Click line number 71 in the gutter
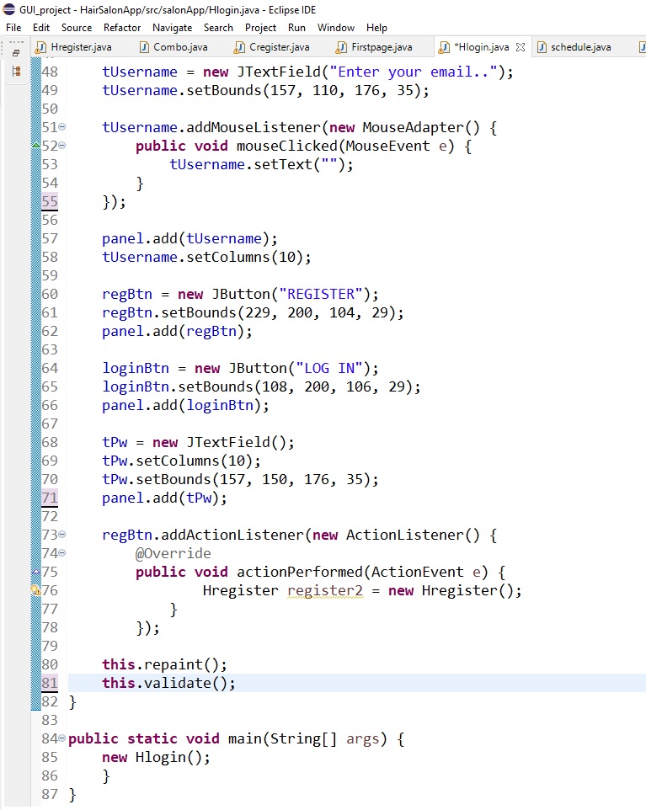This screenshot has height=810, width=646. pos(50,498)
